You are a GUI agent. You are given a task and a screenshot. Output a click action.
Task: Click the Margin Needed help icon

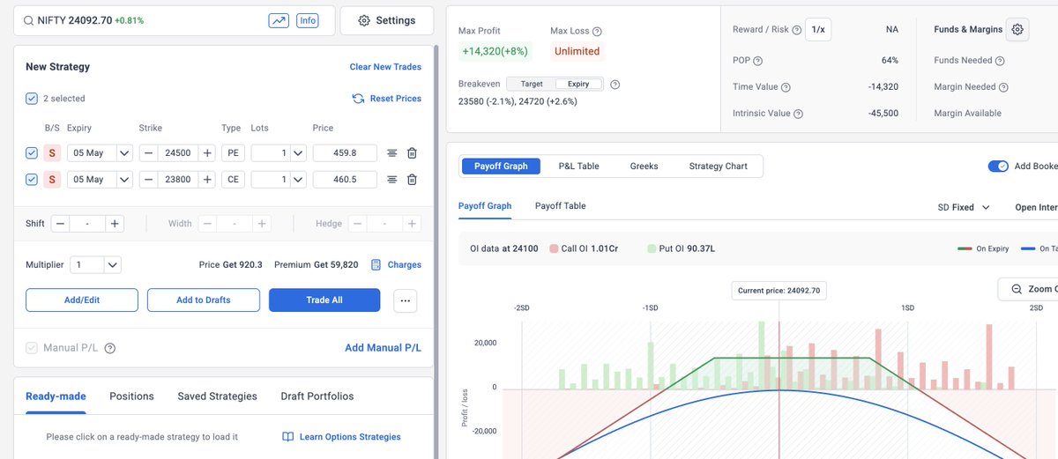point(1004,87)
